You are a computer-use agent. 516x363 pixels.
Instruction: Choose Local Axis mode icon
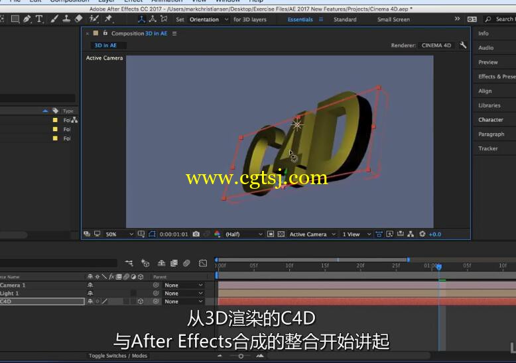pyautogui.click(x=141, y=19)
